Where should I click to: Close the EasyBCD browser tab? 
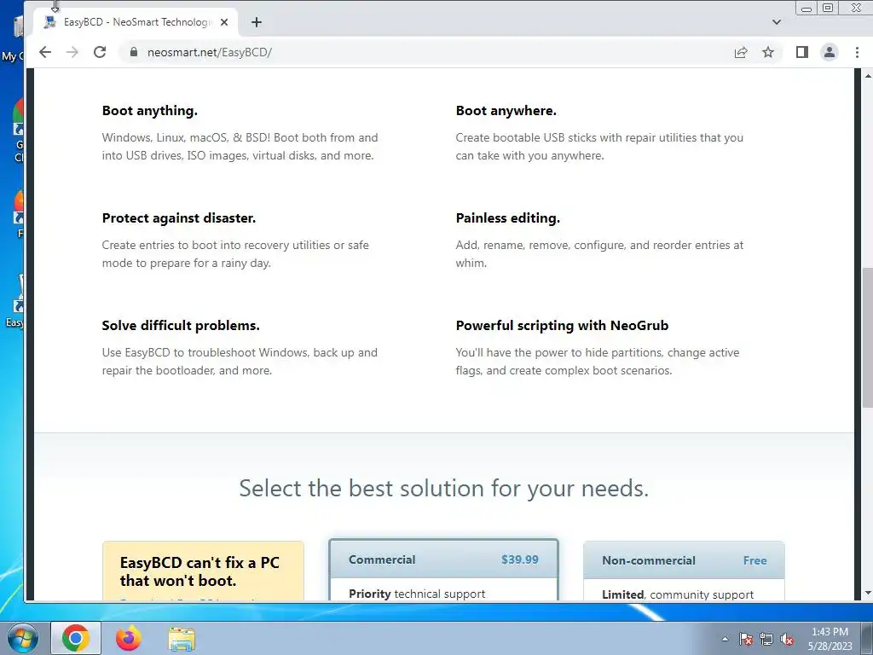pyautogui.click(x=224, y=22)
